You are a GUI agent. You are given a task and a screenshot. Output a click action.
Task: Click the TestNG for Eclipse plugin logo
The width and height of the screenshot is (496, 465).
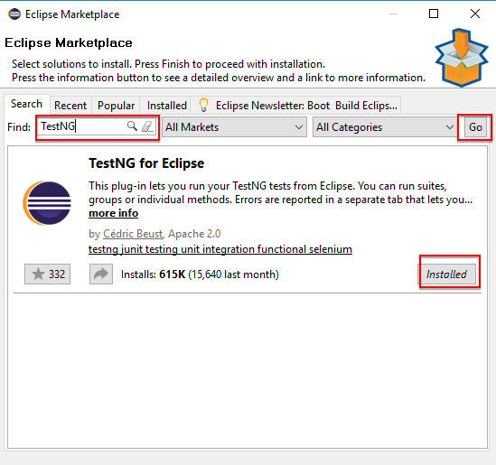(47, 203)
